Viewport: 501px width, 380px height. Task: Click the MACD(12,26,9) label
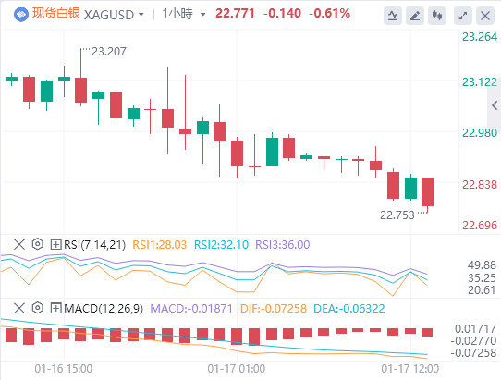coord(104,309)
